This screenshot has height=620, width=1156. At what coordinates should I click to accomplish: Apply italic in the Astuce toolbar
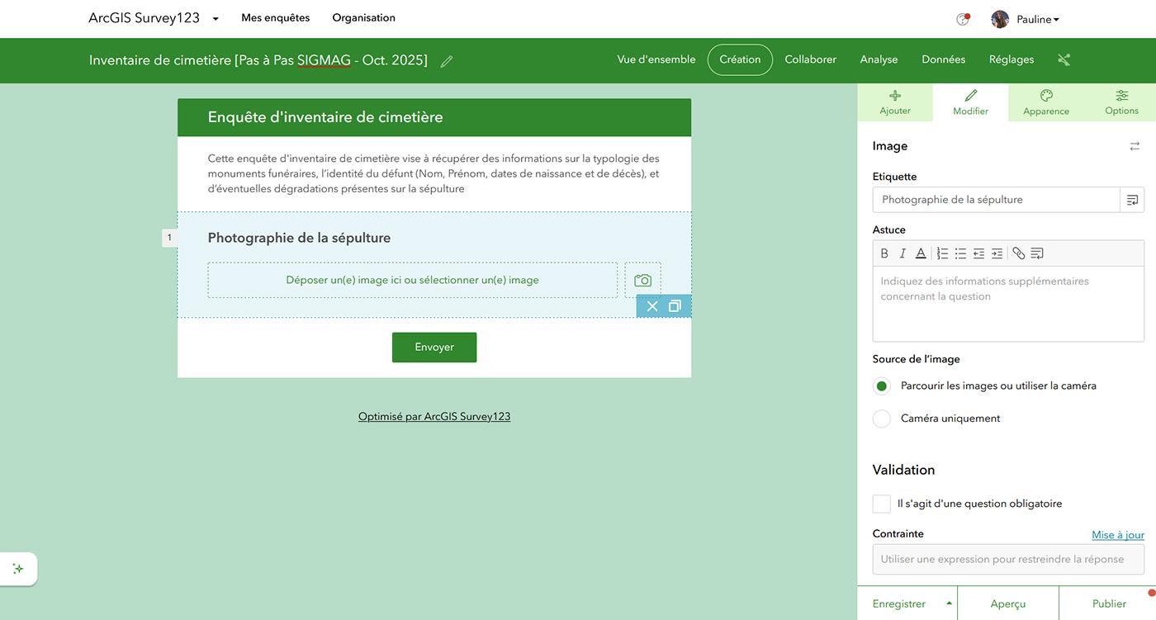click(x=903, y=253)
